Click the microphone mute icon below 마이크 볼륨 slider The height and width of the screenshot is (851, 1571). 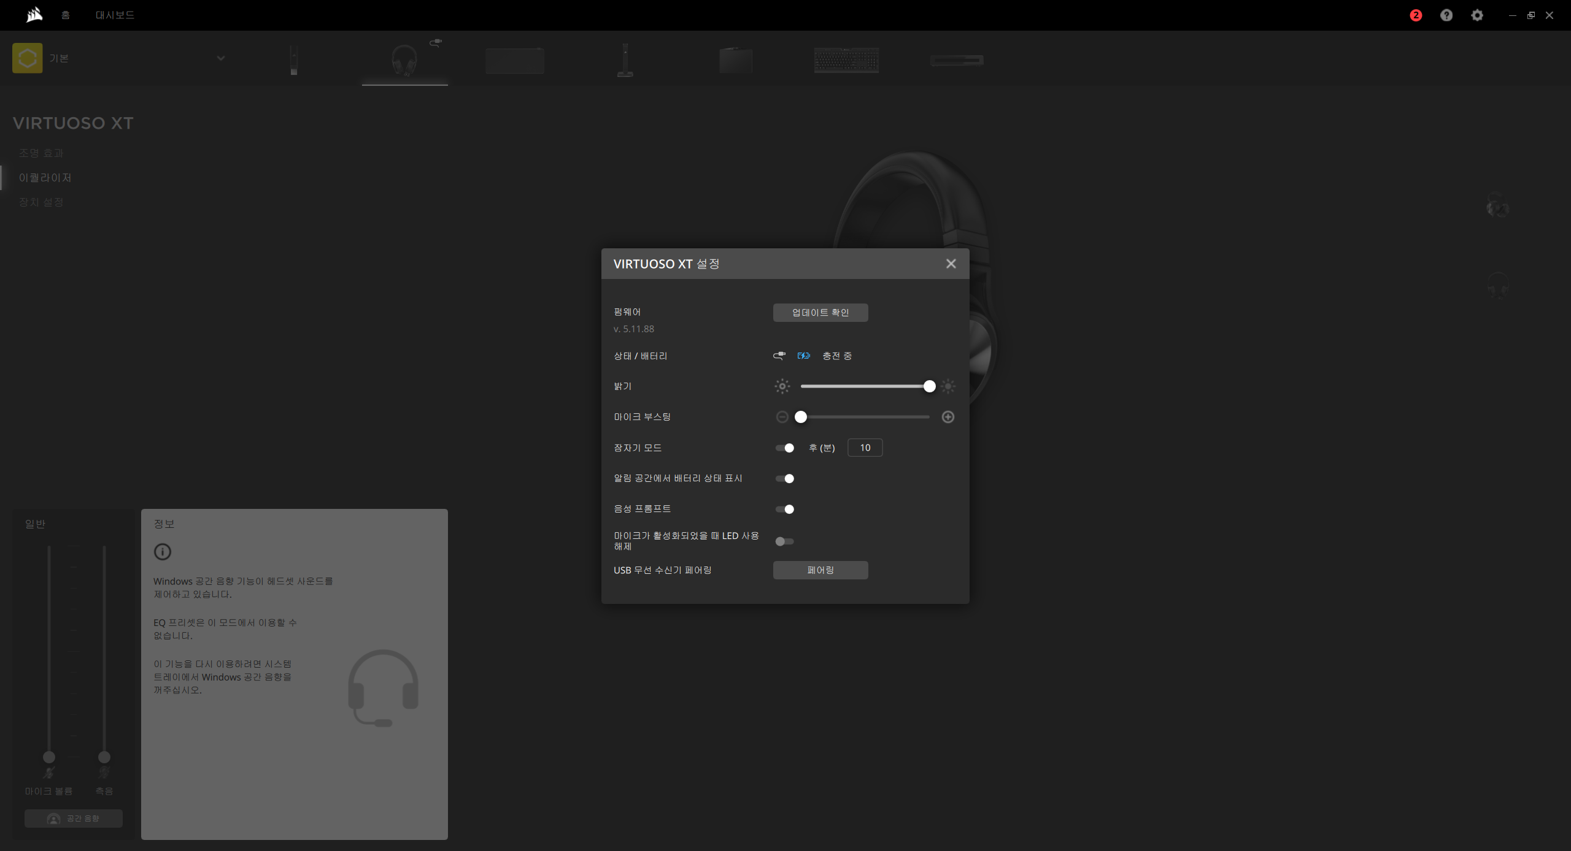coord(48,773)
